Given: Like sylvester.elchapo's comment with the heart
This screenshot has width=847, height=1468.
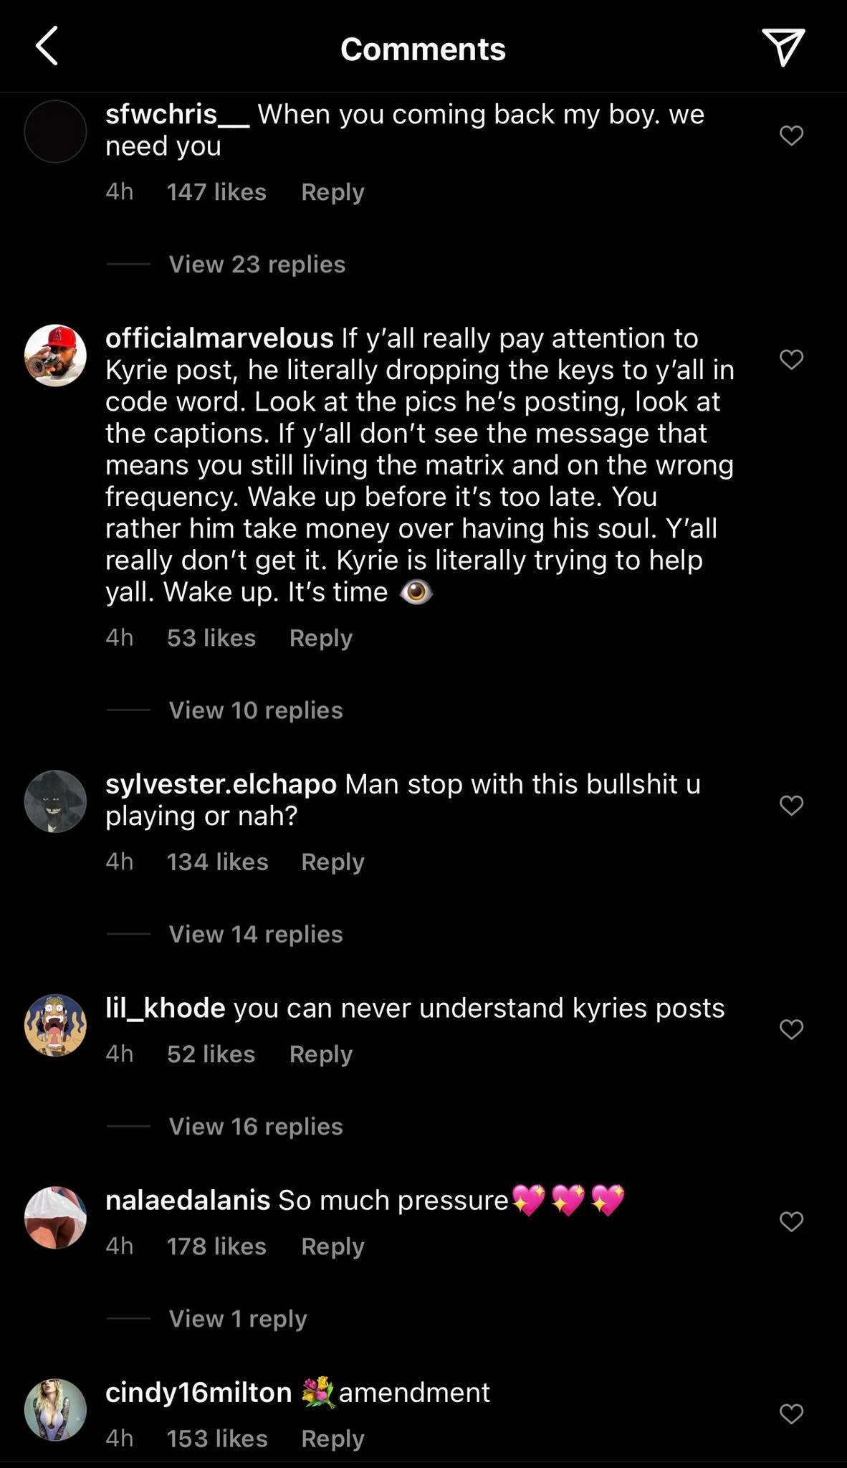Looking at the screenshot, I should [x=791, y=806].
